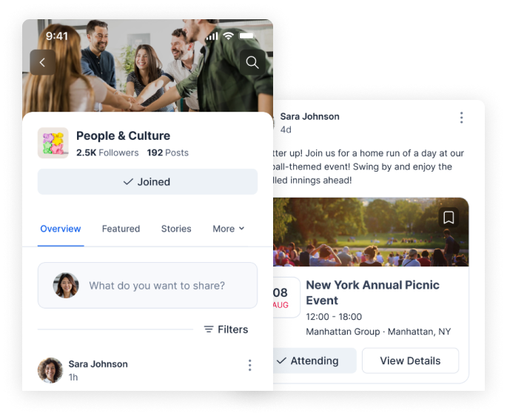Screen dimensions: 507x416
Task: Toggle the Attending status for the event
Action: (x=311, y=360)
